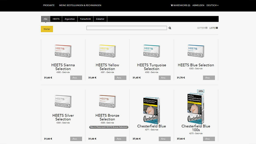Click the 31,65 € price text
This screenshot has height=144, width=256.
coord(137,78)
